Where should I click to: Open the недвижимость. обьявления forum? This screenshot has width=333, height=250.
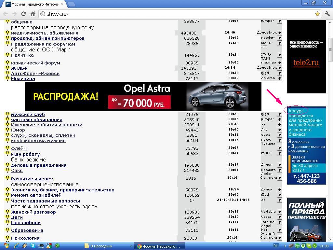[x=45, y=33]
